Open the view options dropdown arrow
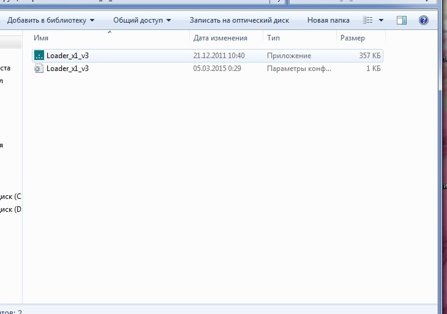447x314 pixels. (381, 20)
